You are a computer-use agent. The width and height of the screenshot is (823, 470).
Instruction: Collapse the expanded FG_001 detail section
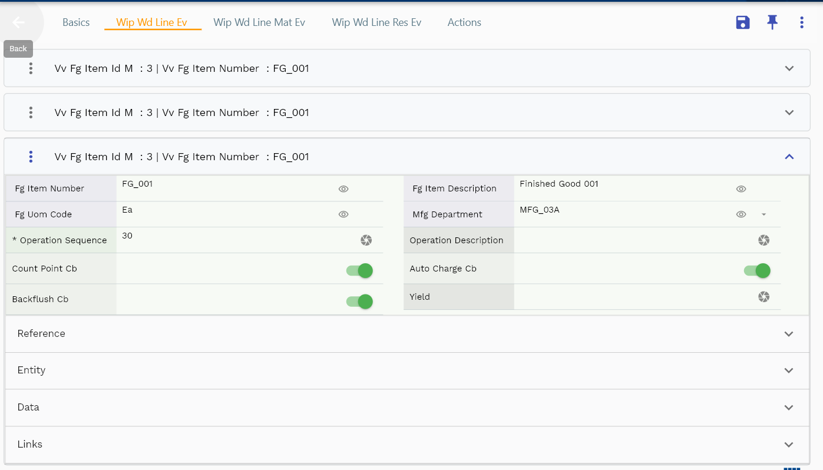pyautogui.click(x=789, y=157)
